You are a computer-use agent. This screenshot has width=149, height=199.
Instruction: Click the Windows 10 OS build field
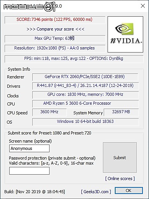point(85,122)
